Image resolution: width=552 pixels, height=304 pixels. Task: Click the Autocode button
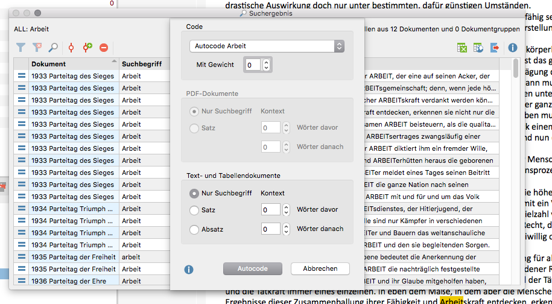(x=252, y=269)
